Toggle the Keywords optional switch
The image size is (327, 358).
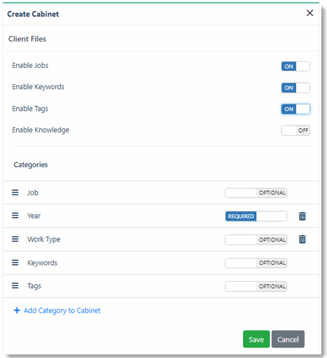click(256, 263)
